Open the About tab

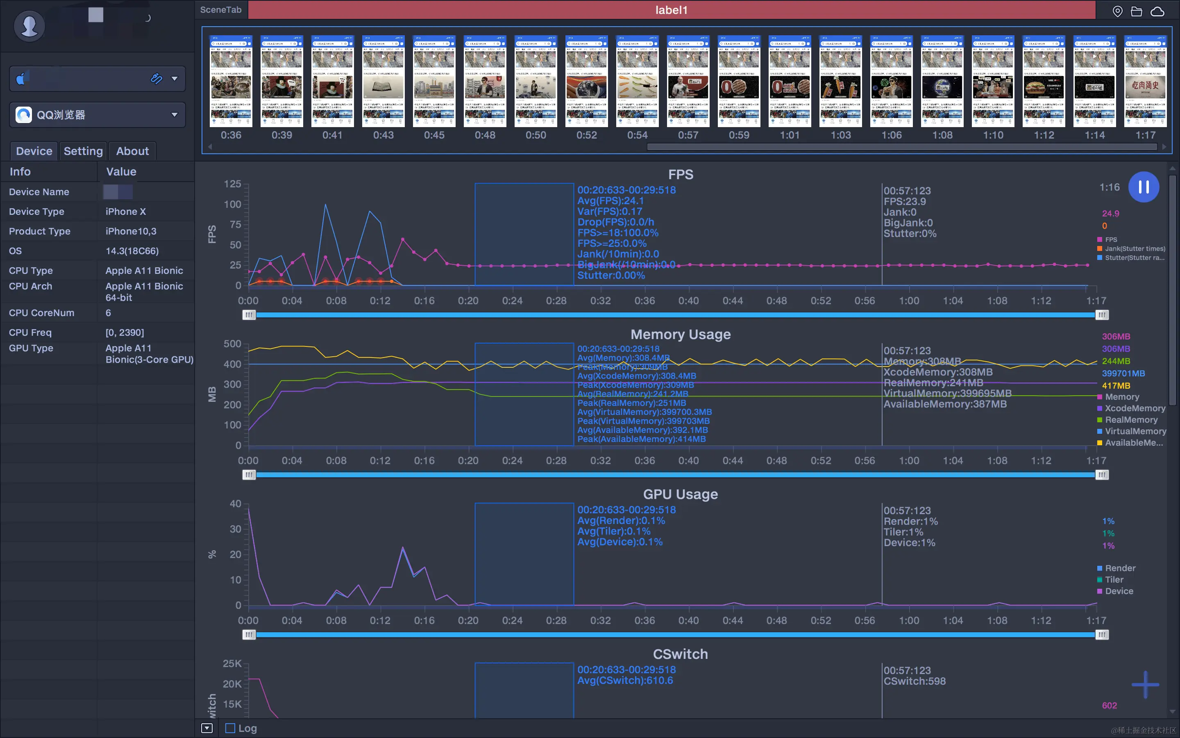[x=132, y=151]
